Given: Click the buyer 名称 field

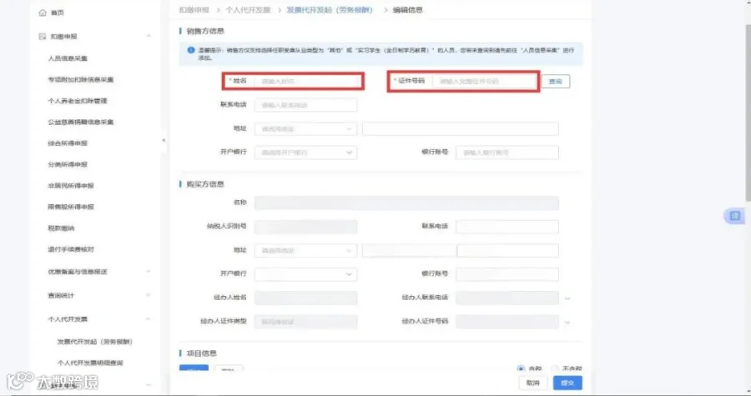Looking at the screenshot, I should (x=406, y=203).
